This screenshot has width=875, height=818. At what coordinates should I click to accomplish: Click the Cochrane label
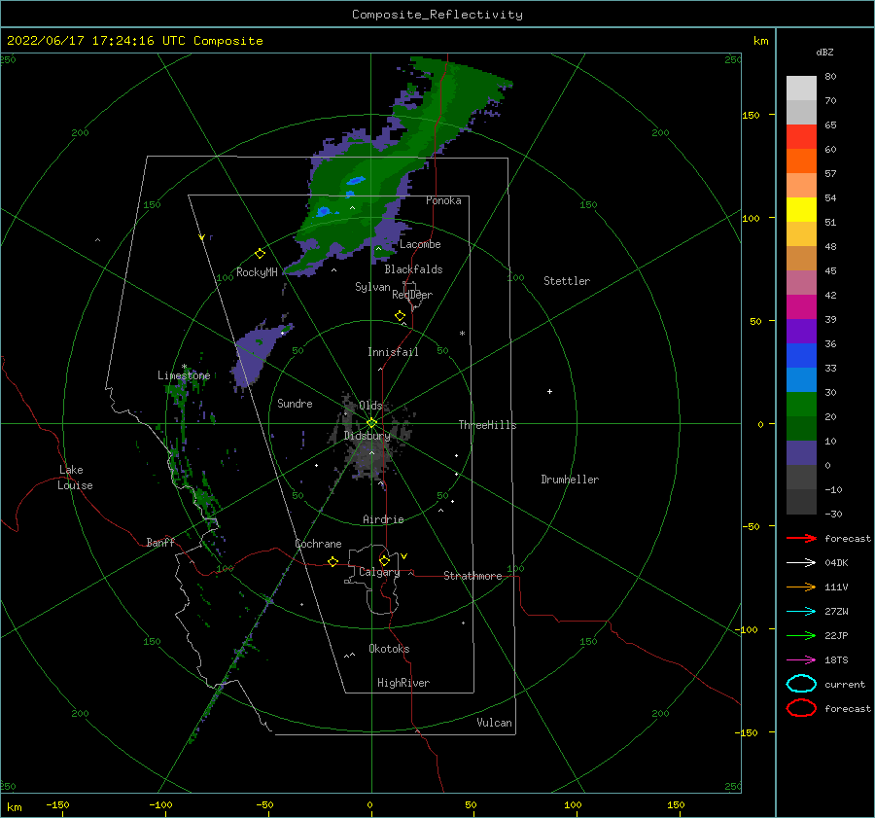pos(318,544)
